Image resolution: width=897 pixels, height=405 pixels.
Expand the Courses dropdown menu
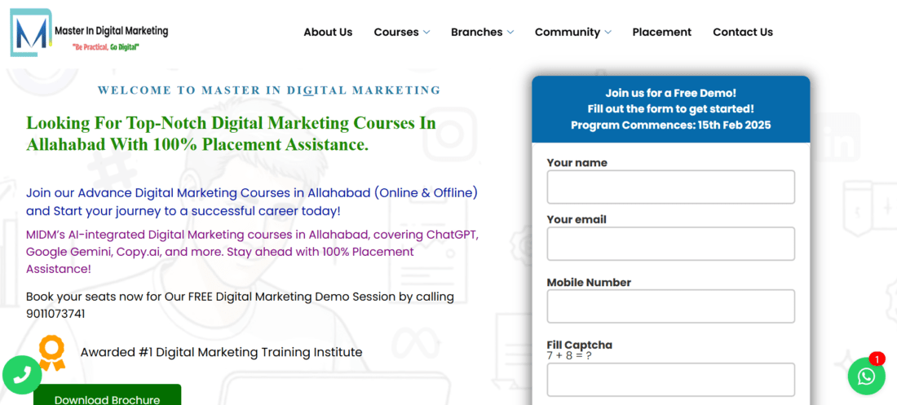(x=401, y=33)
